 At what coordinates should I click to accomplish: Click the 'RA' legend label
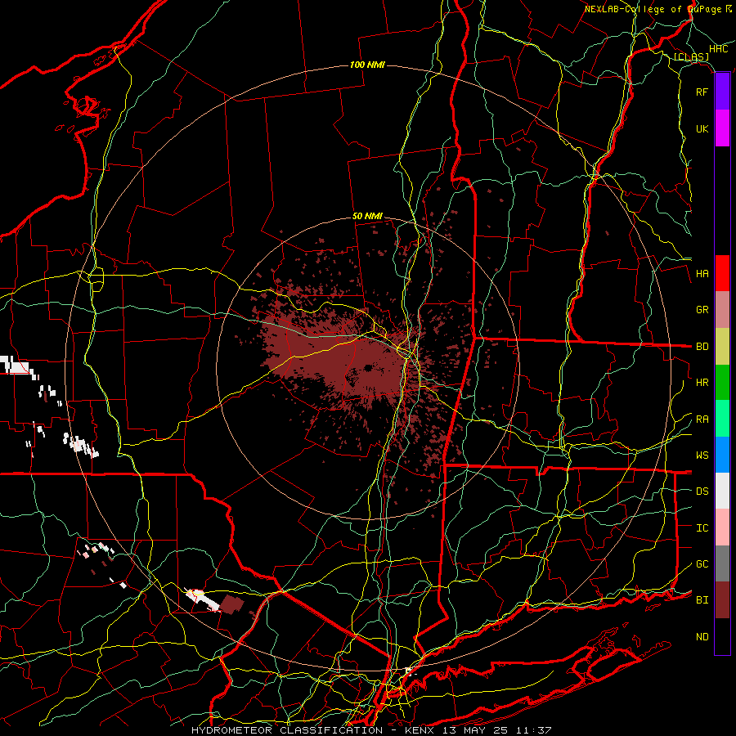pos(702,420)
